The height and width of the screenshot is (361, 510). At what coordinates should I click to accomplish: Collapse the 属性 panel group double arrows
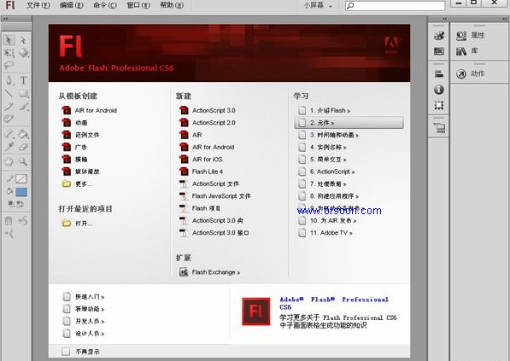(x=505, y=19)
